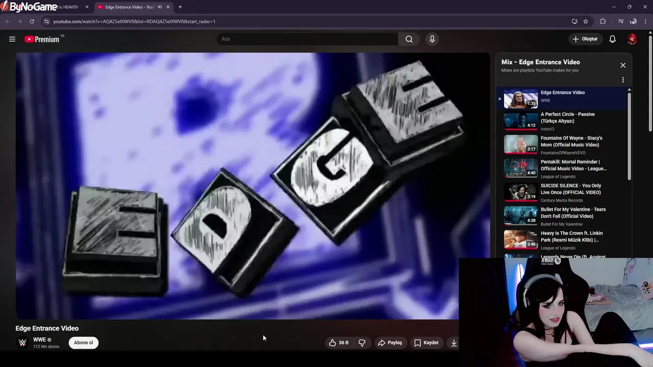
Task: Download the video with arrow icon
Action: (x=454, y=343)
